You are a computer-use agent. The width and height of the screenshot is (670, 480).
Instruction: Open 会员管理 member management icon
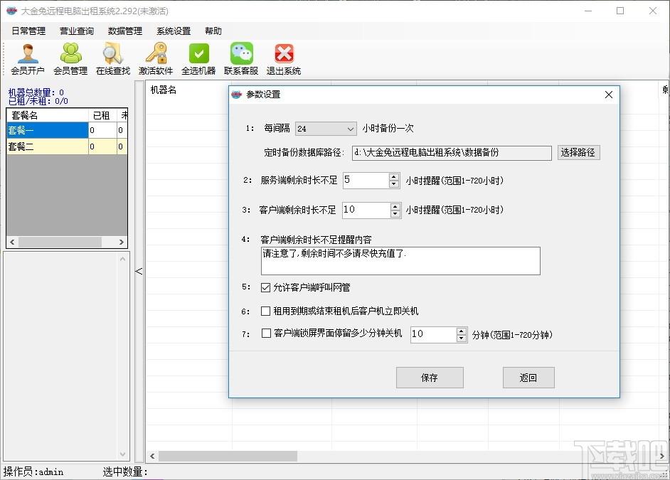point(70,59)
